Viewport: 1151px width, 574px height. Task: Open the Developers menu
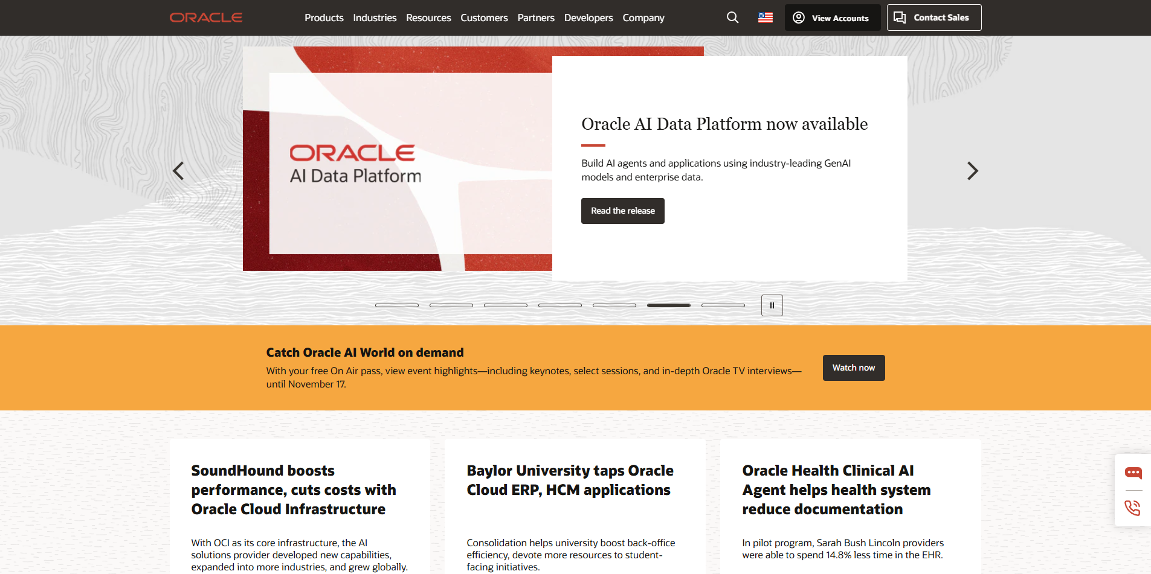pyautogui.click(x=588, y=18)
